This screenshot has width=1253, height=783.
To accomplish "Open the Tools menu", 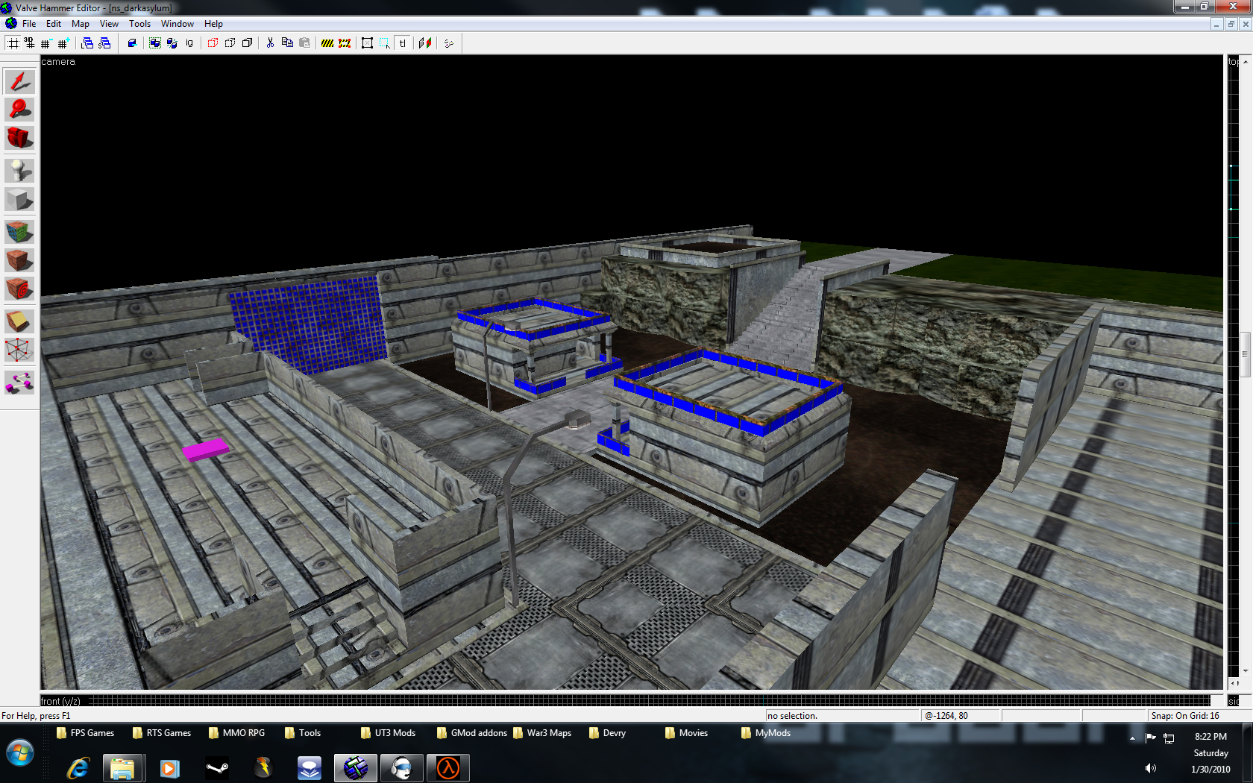I will coord(139,24).
